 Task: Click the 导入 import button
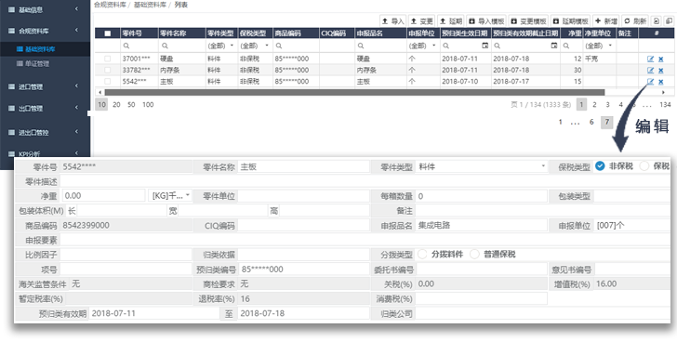pyautogui.click(x=392, y=20)
